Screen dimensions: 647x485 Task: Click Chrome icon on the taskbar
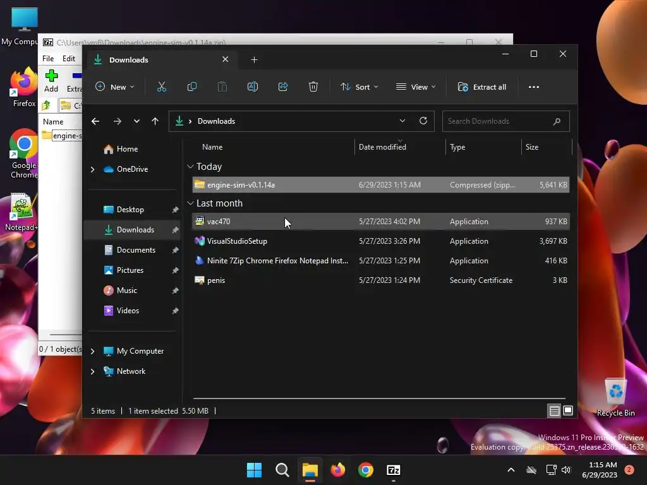[366, 470]
